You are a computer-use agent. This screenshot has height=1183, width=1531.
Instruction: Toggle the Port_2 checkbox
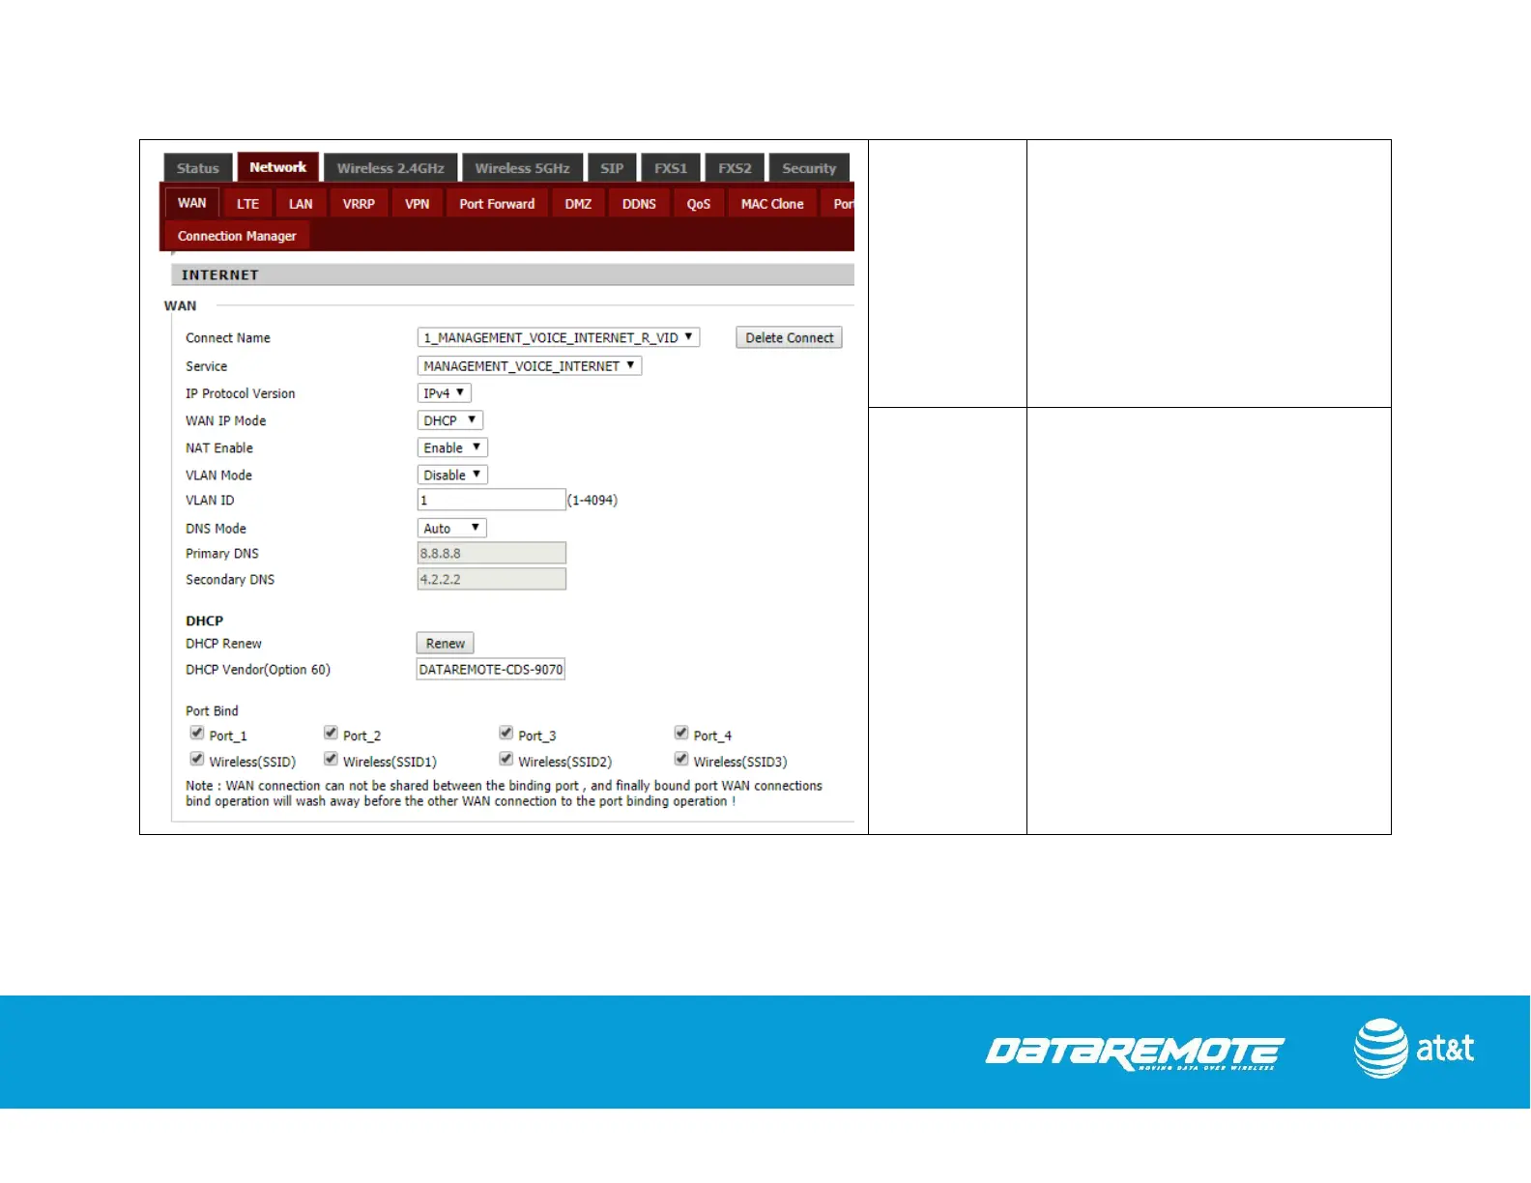click(331, 733)
